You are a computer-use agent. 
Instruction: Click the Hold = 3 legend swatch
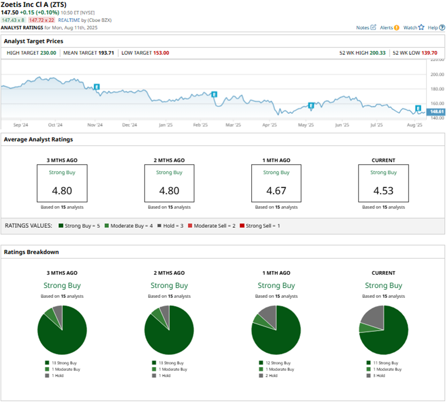(160, 225)
